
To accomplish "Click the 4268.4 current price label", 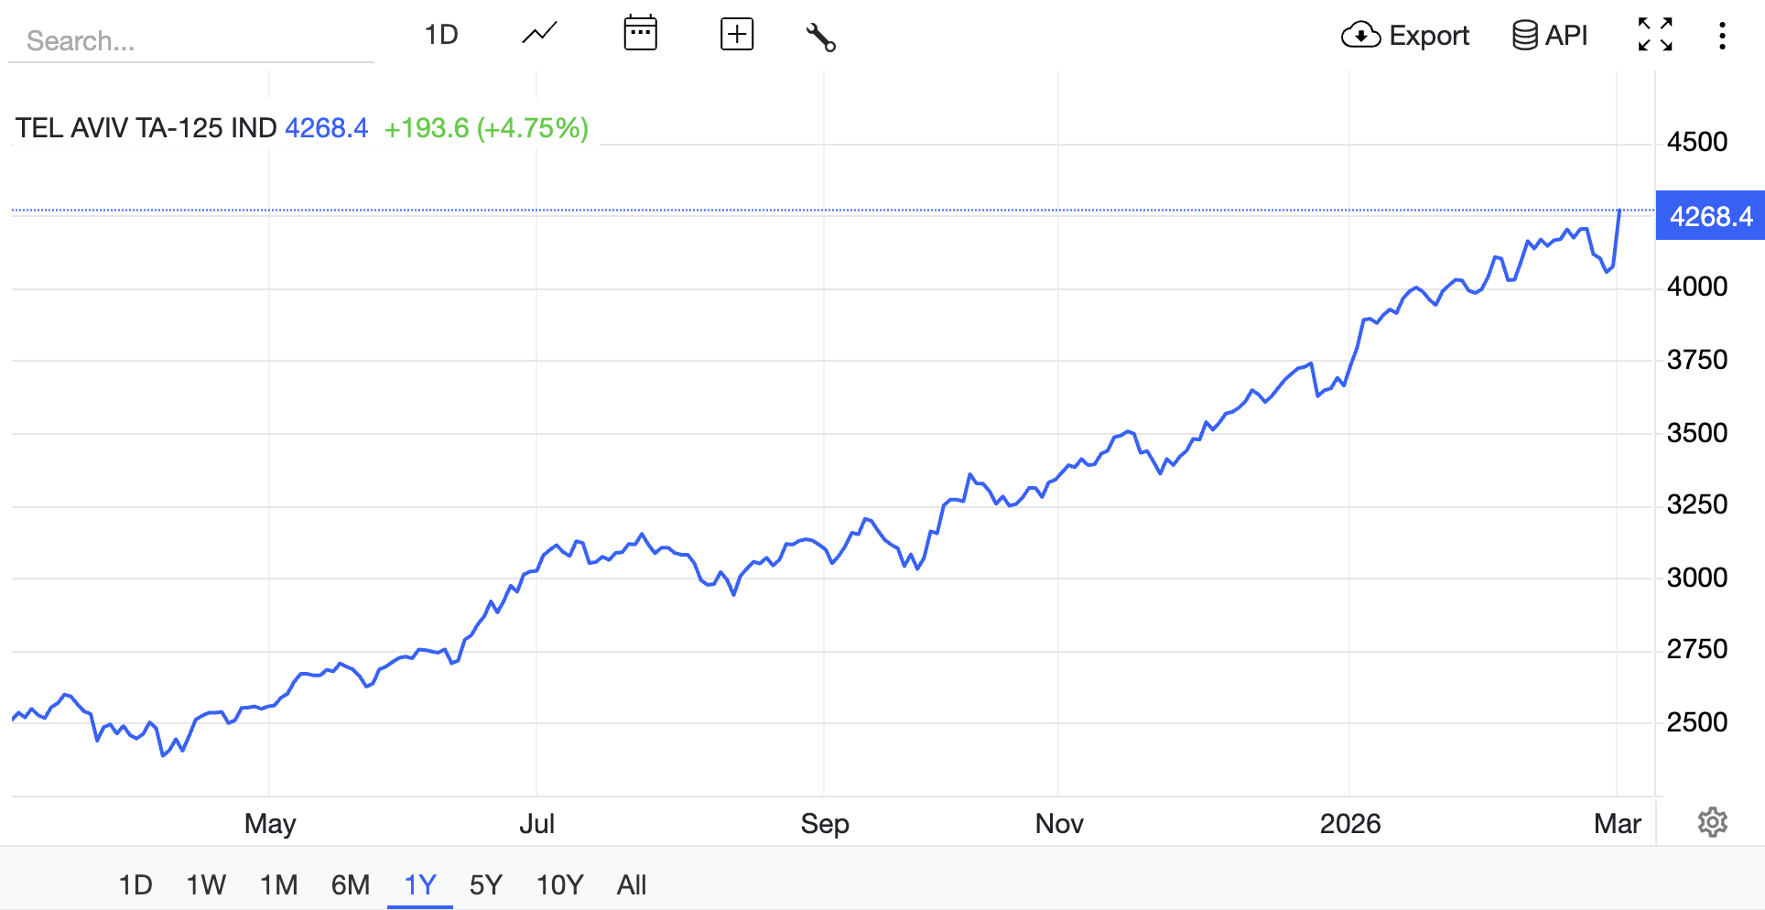I will pyautogui.click(x=1710, y=216).
